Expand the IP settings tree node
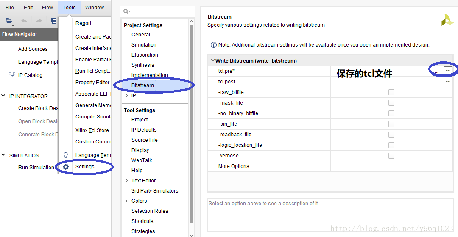Viewport: 458px width, 237px height. (x=127, y=96)
